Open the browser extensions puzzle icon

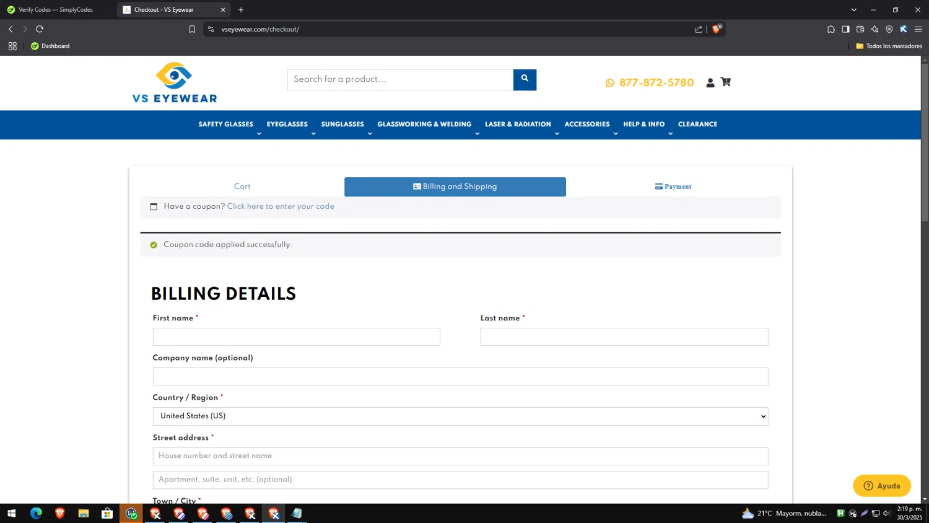click(831, 29)
